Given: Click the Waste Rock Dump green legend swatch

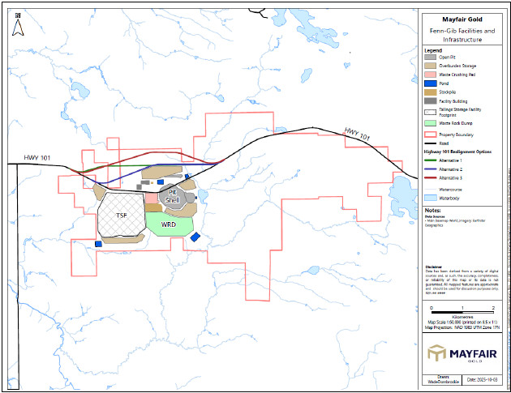Looking at the screenshot, I should pos(430,123).
